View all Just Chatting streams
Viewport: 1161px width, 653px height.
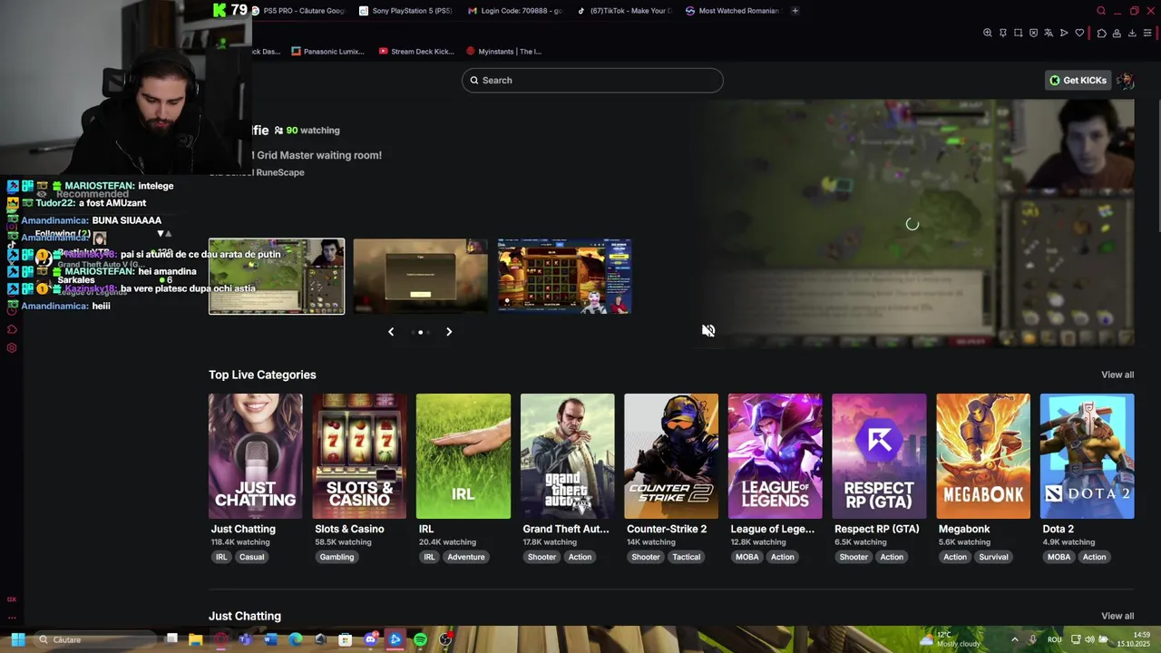click(1117, 616)
